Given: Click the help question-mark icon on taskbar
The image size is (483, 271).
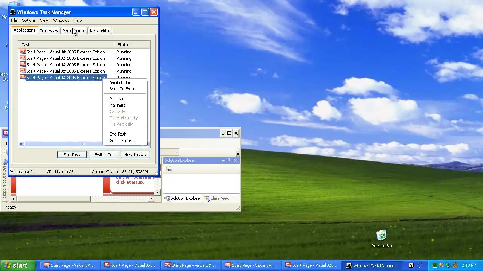Looking at the screenshot, I should pos(411,265).
